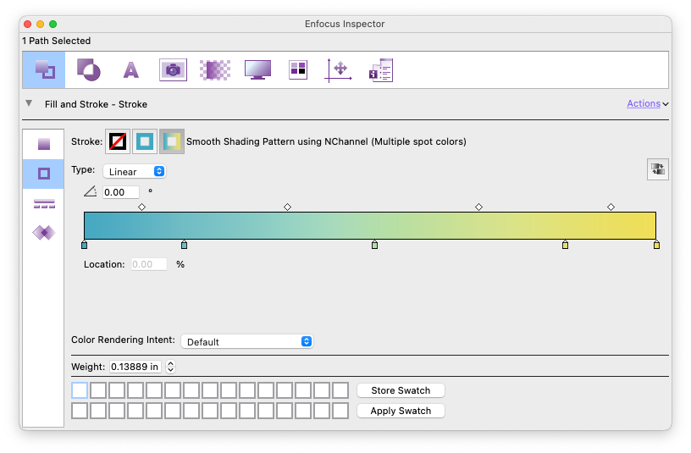Select the Fill and Stroke category icon
691x453 pixels.
click(x=44, y=69)
